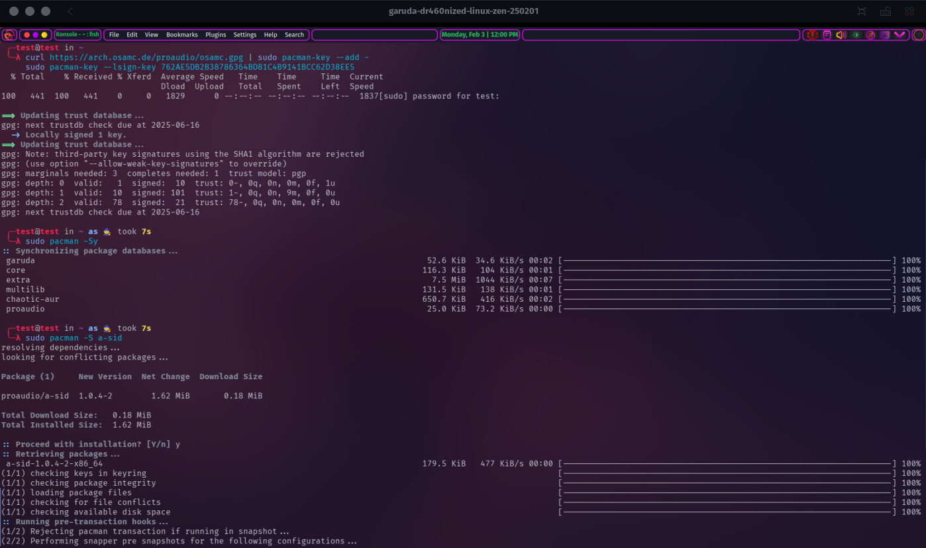Click '(1/1) checking keys in keyring' line
The height and width of the screenshot is (548, 926).
74,473
